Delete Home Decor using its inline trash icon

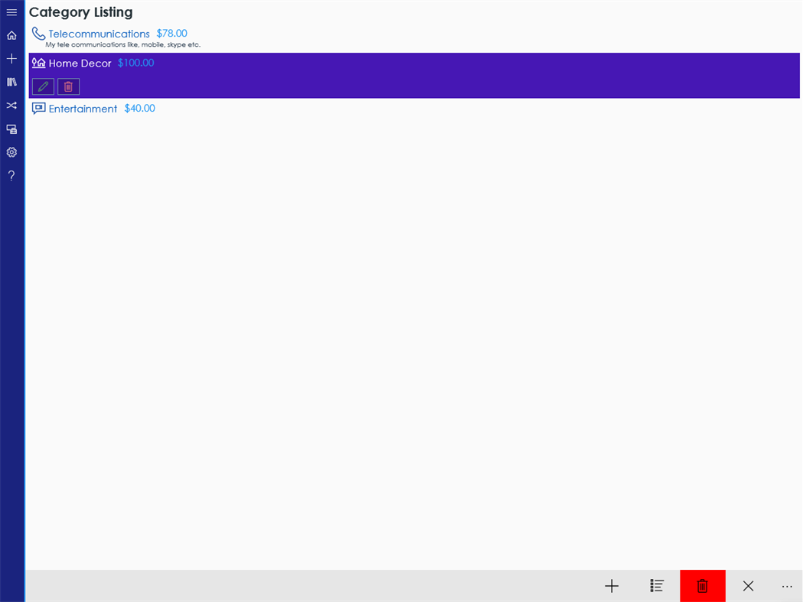tap(68, 86)
